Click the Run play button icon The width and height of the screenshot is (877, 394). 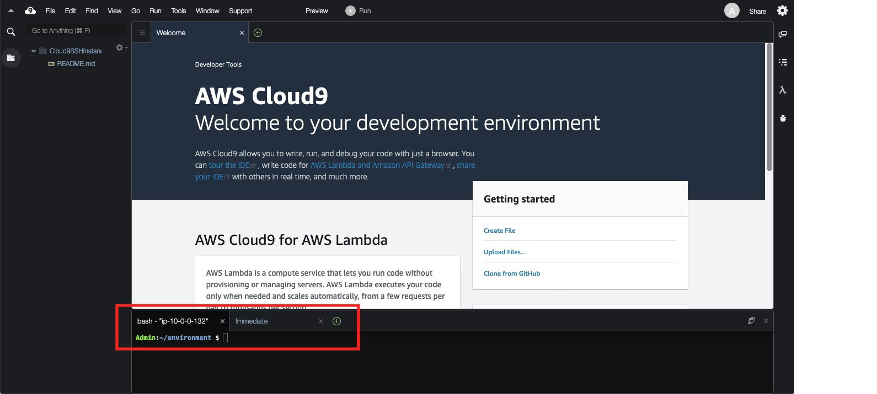pyautogui.click(x=350, y=10)
